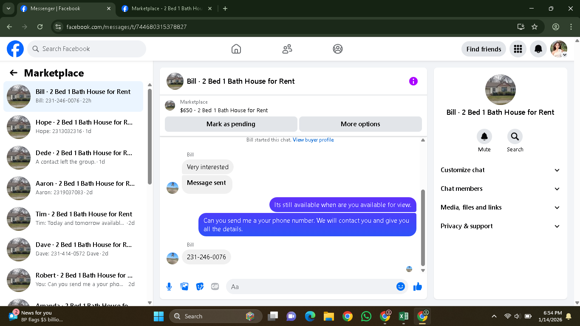Viewport: 580px width, 326px height.
Task: Expand Chat members section
Action: (501, 189)
